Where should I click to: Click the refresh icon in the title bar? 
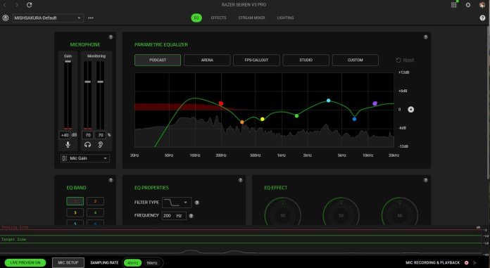pos(29,5)
